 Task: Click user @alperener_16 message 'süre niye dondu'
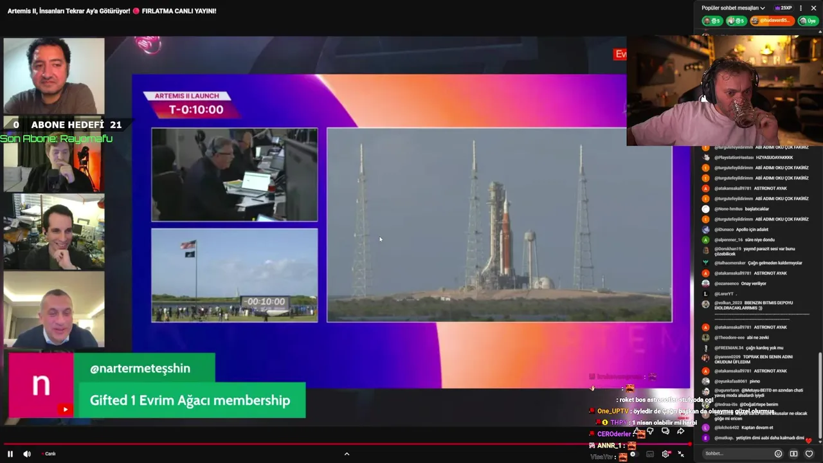[x=759, y=240]
